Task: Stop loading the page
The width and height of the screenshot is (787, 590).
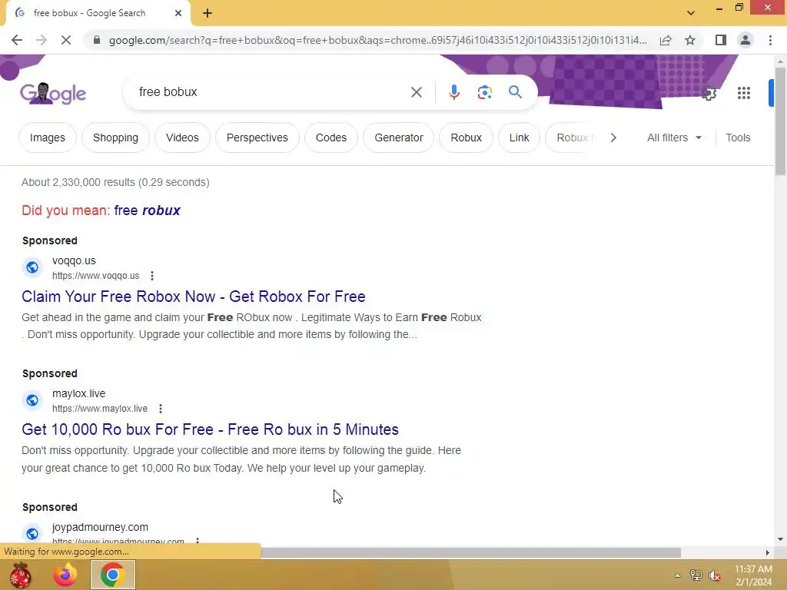Action: tap(66, 40)
